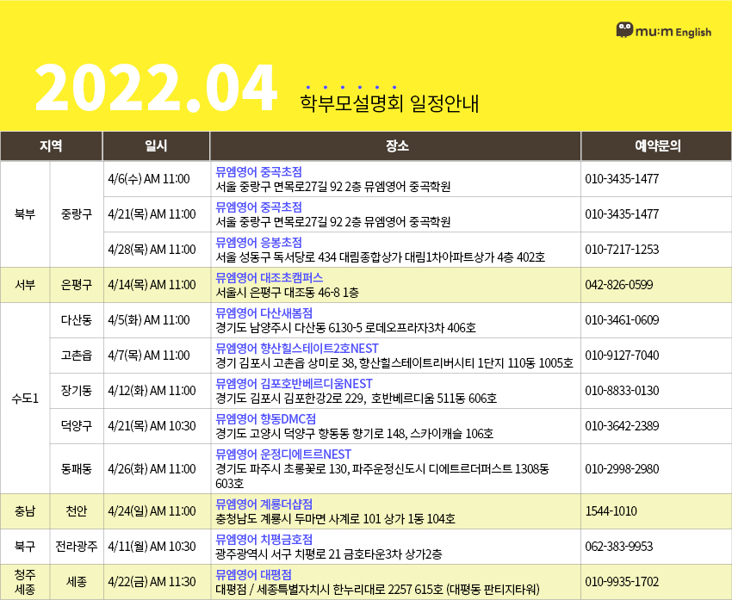
Task: Open the 뮤엠영어 다산새봄점 link
Action: pos(264,313)
